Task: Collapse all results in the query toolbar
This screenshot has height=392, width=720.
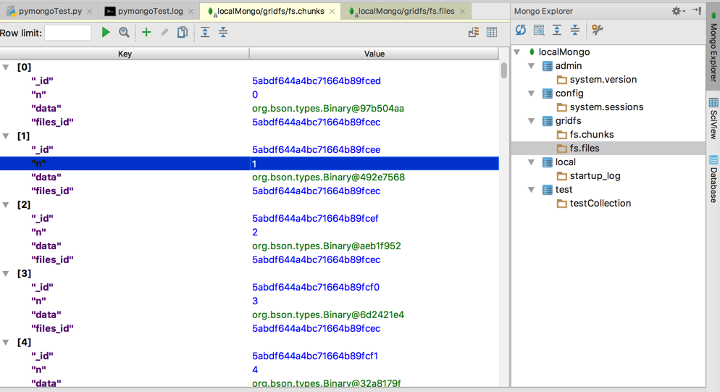Action: 223,32
